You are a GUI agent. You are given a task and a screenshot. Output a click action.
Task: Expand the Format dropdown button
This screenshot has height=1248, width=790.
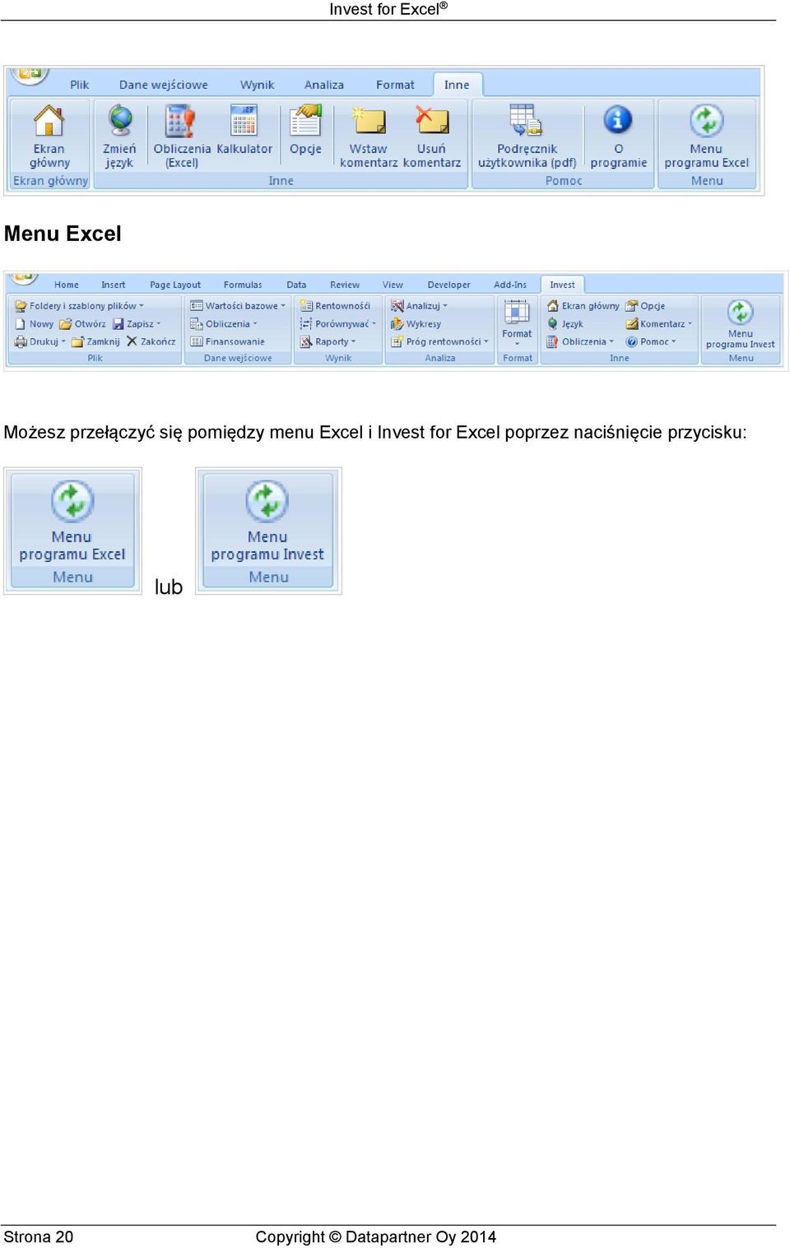point(517,323)
